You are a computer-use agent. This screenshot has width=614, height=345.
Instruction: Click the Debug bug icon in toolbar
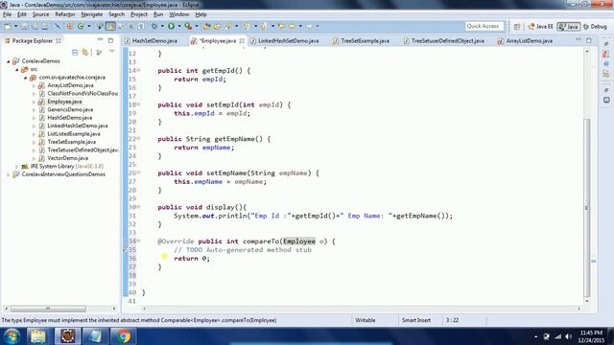tap(154, 26)
